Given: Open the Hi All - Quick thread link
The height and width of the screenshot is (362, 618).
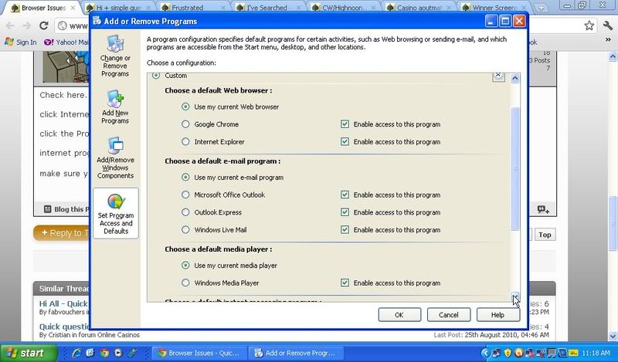Looking at the screenshot, I should tap(63, 303).
